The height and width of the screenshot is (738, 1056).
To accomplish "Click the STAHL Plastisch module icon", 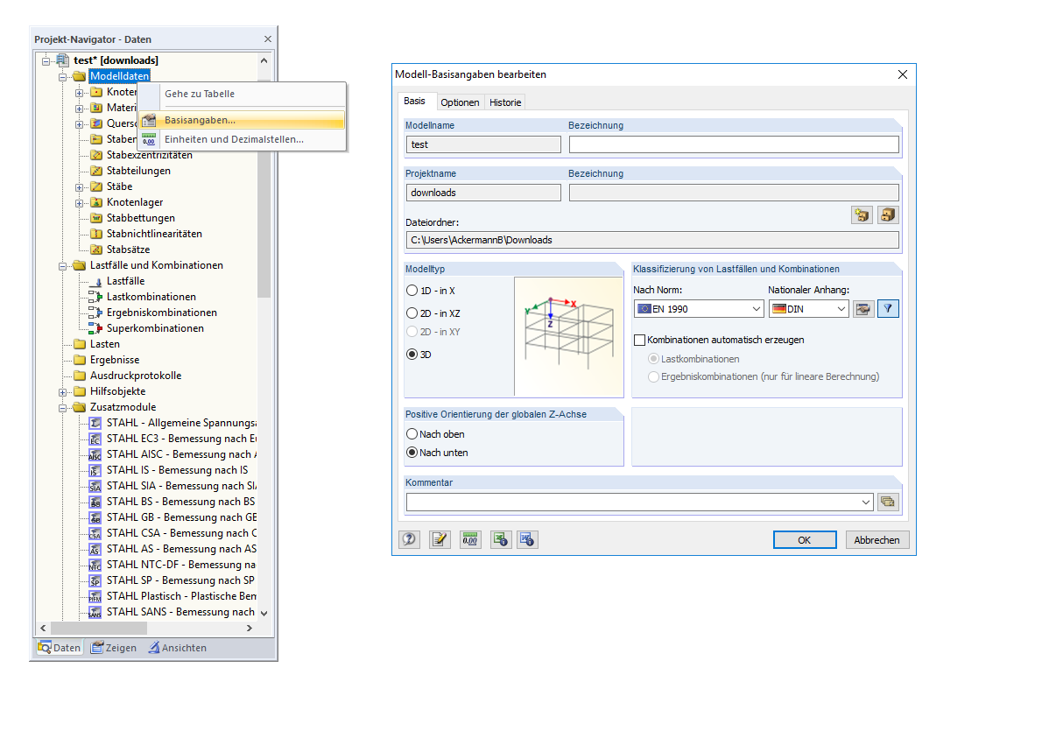I will click(x=95, y=596).
